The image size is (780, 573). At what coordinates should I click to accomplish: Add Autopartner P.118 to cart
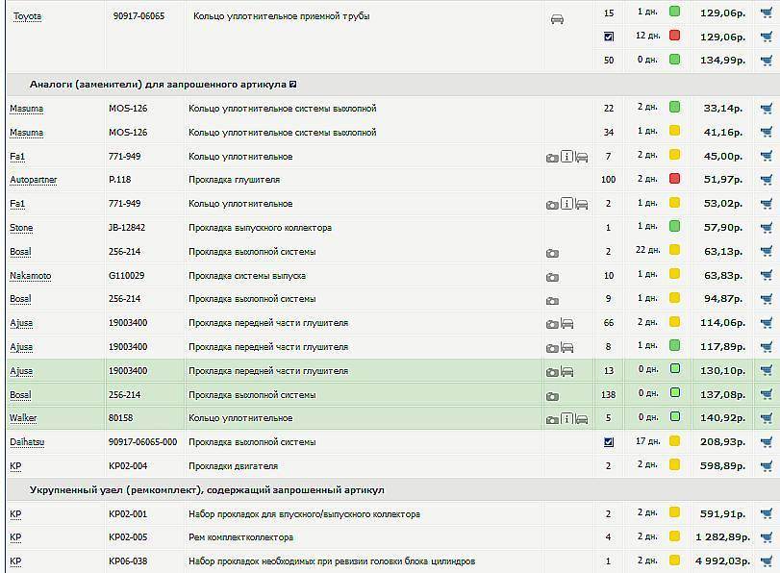(x=767, y=180)
